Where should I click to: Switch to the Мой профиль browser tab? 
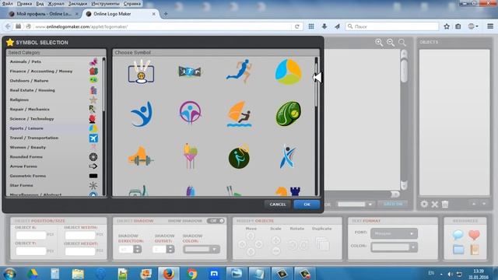pyautogui.click(x=44, y=14)
